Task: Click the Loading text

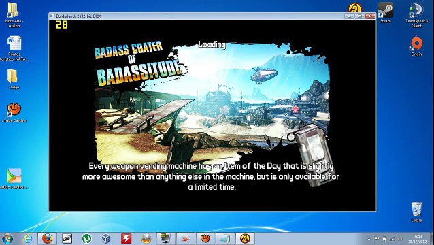Action: 212,44
